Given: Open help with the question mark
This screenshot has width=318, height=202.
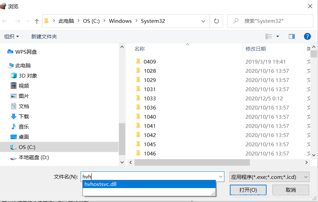Looking at the screenshot, I should coord(307,36).
